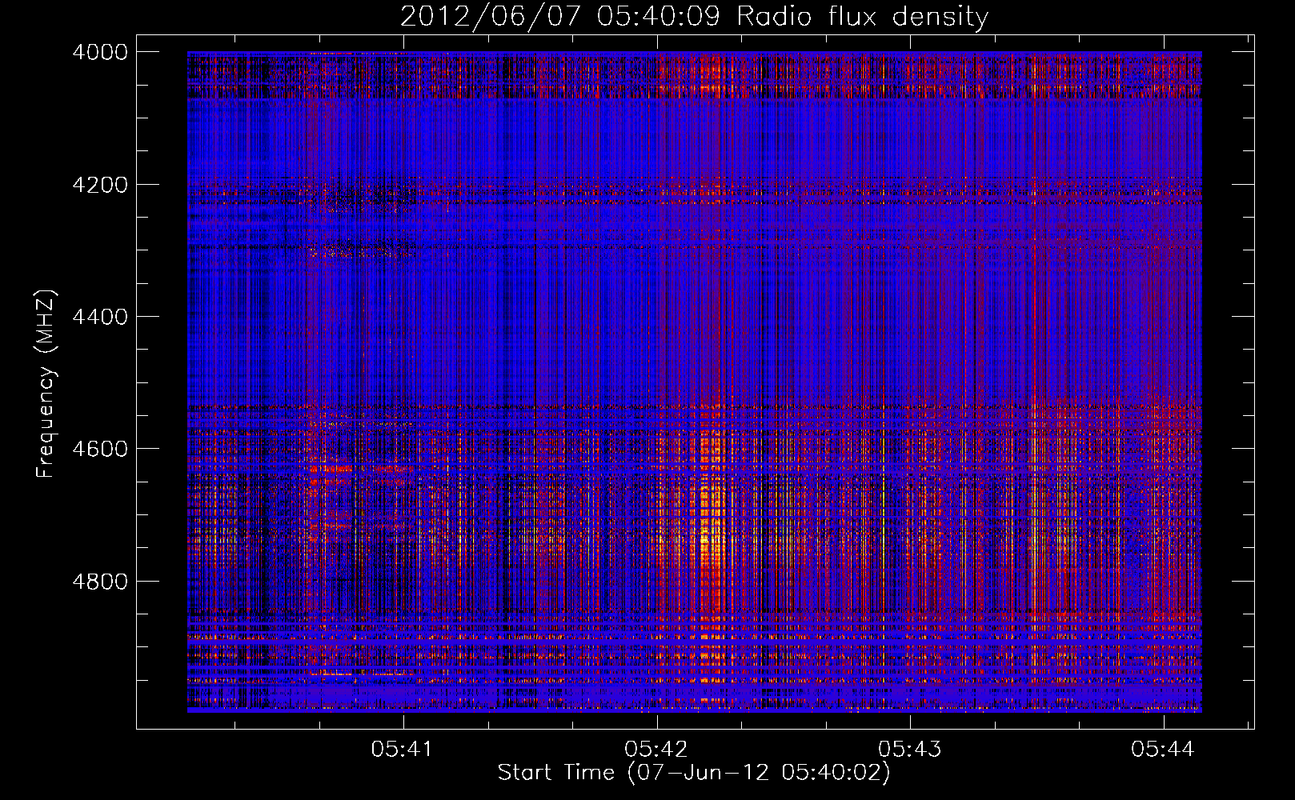Viewport: 1295px width, 800px height.
Task: Click the 05:43 time axis label
Action: (x=909, y=750)
